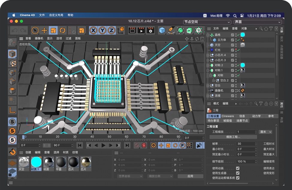Select the Live Selection arrow tool

35,30
